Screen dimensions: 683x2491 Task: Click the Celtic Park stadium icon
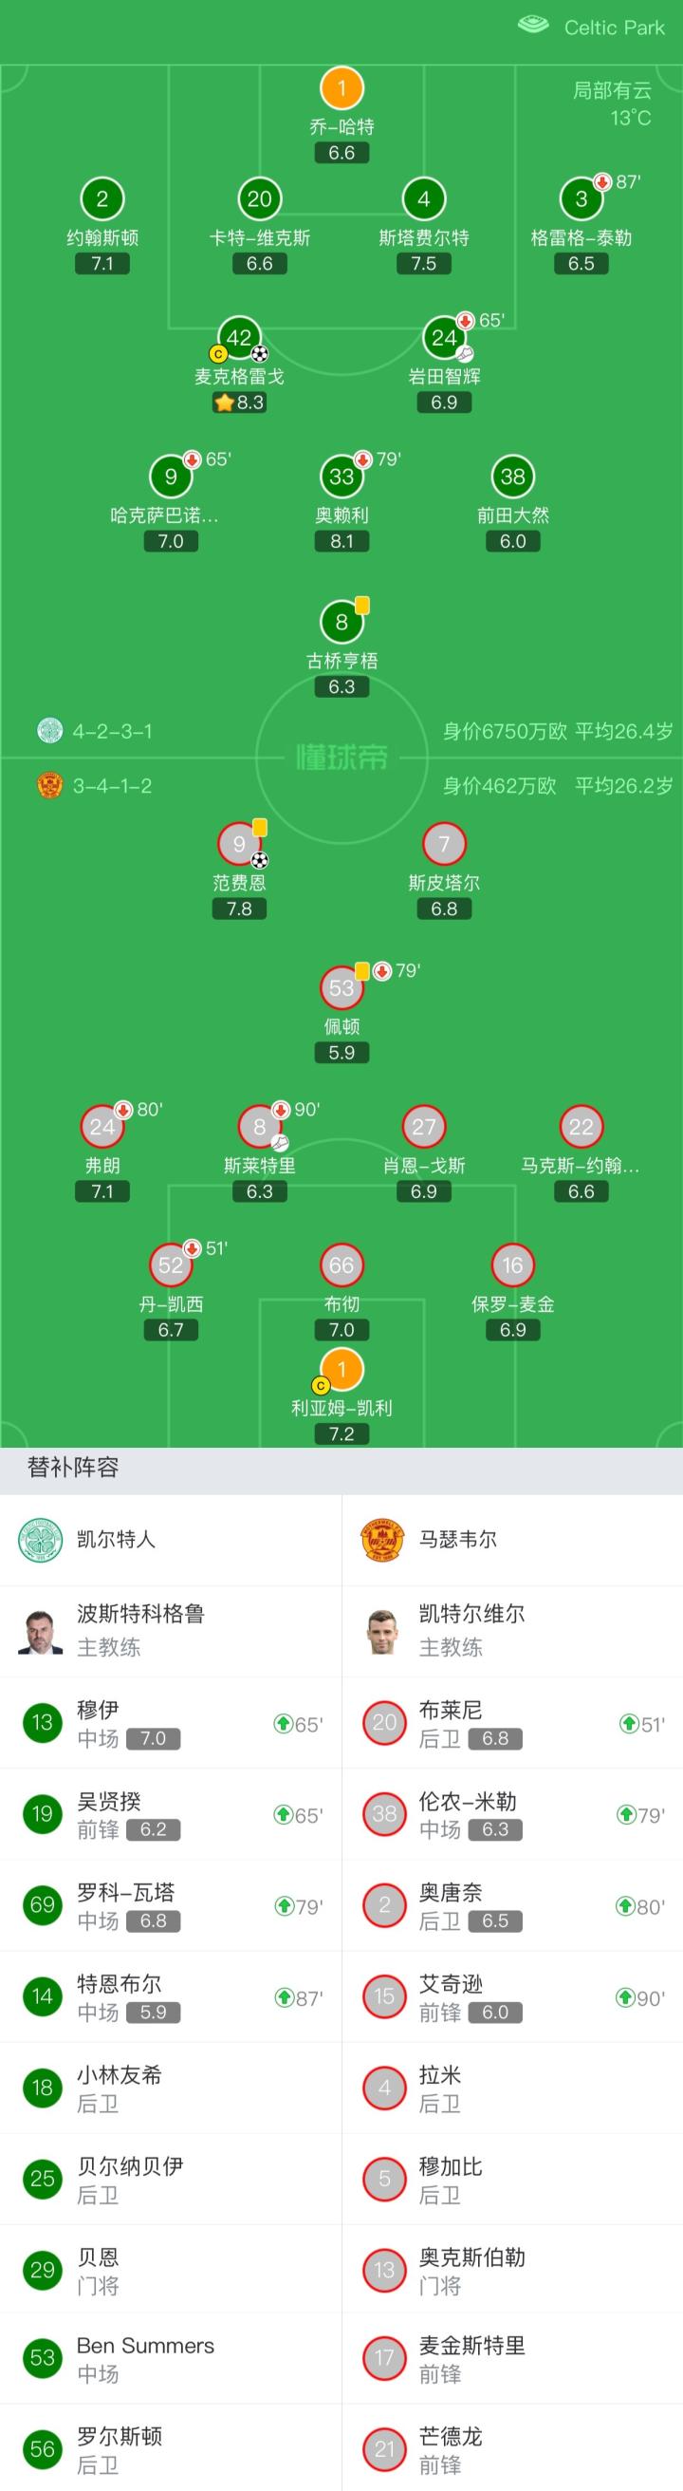[533, 27]
